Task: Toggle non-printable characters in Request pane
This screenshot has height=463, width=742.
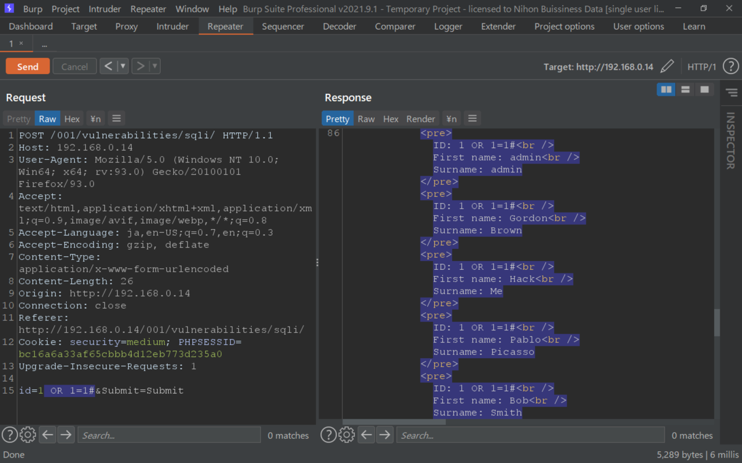Action: coord(95,119)
